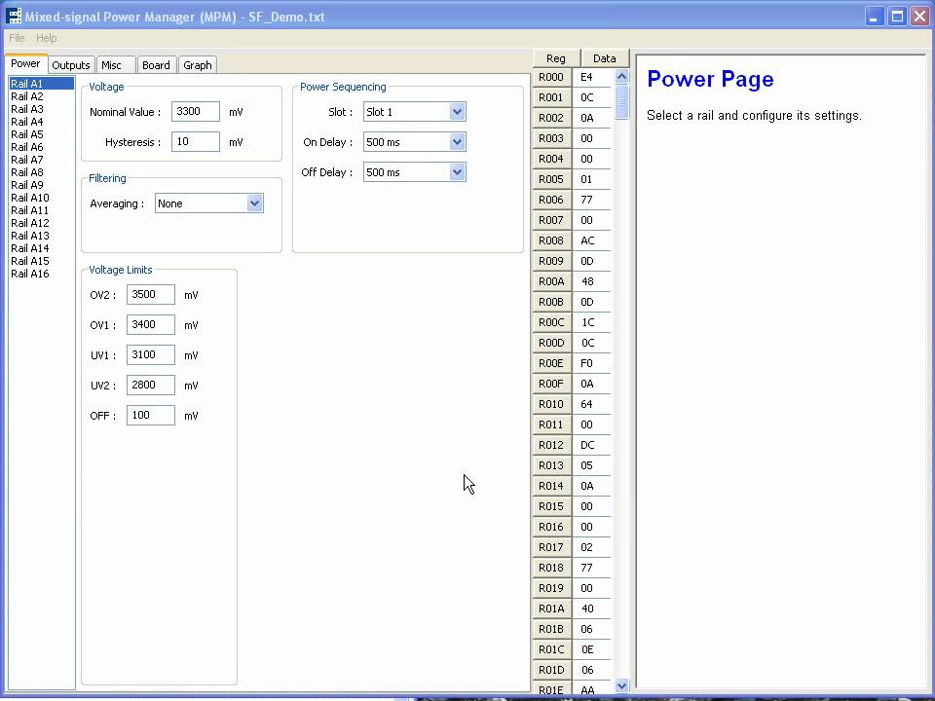Select Rail A7 in the list

pos(41,160)
